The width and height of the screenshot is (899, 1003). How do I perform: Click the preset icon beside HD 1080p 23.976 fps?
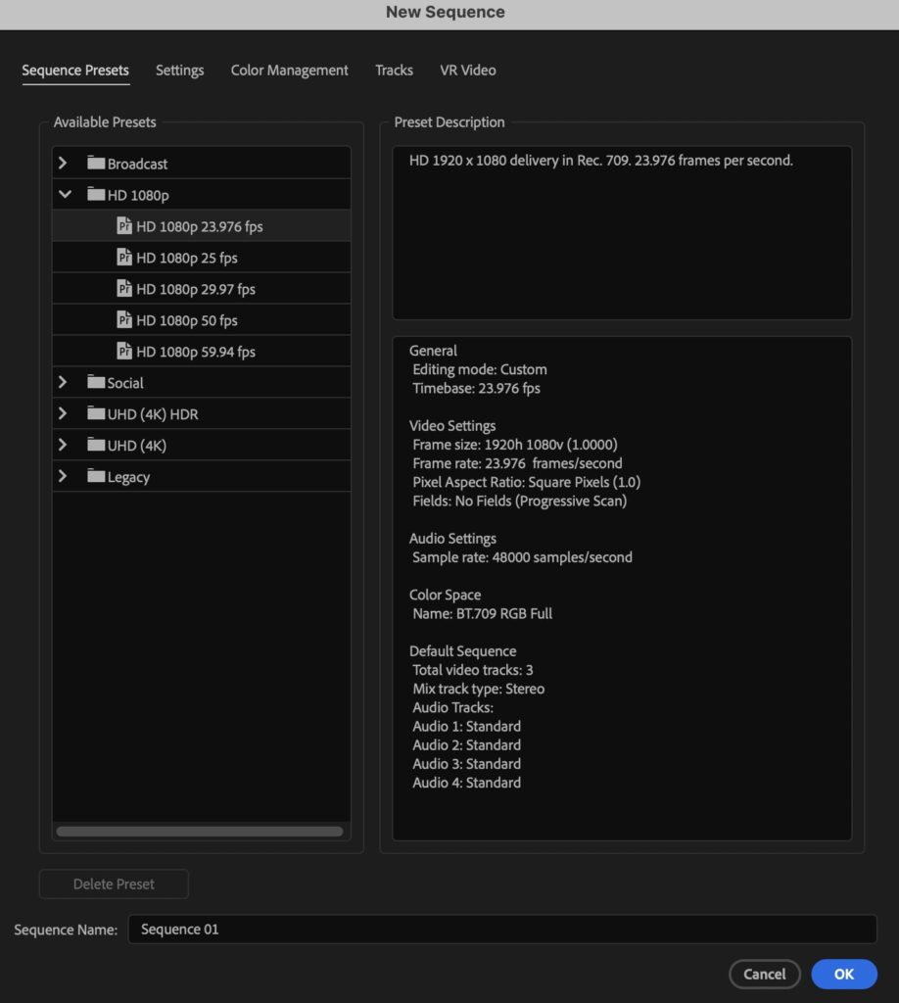(124, 226)
